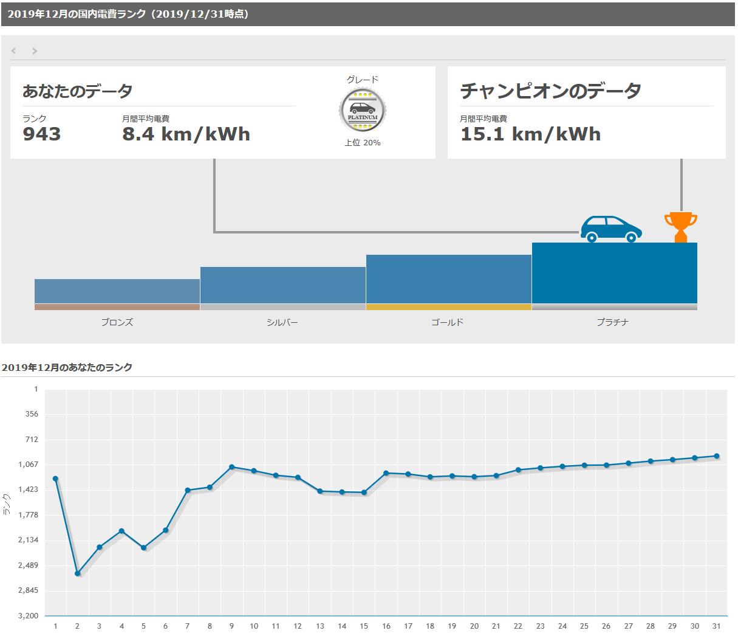738x636 pixels.
Task: Select the Platinum tier bar
Action: 615,273
